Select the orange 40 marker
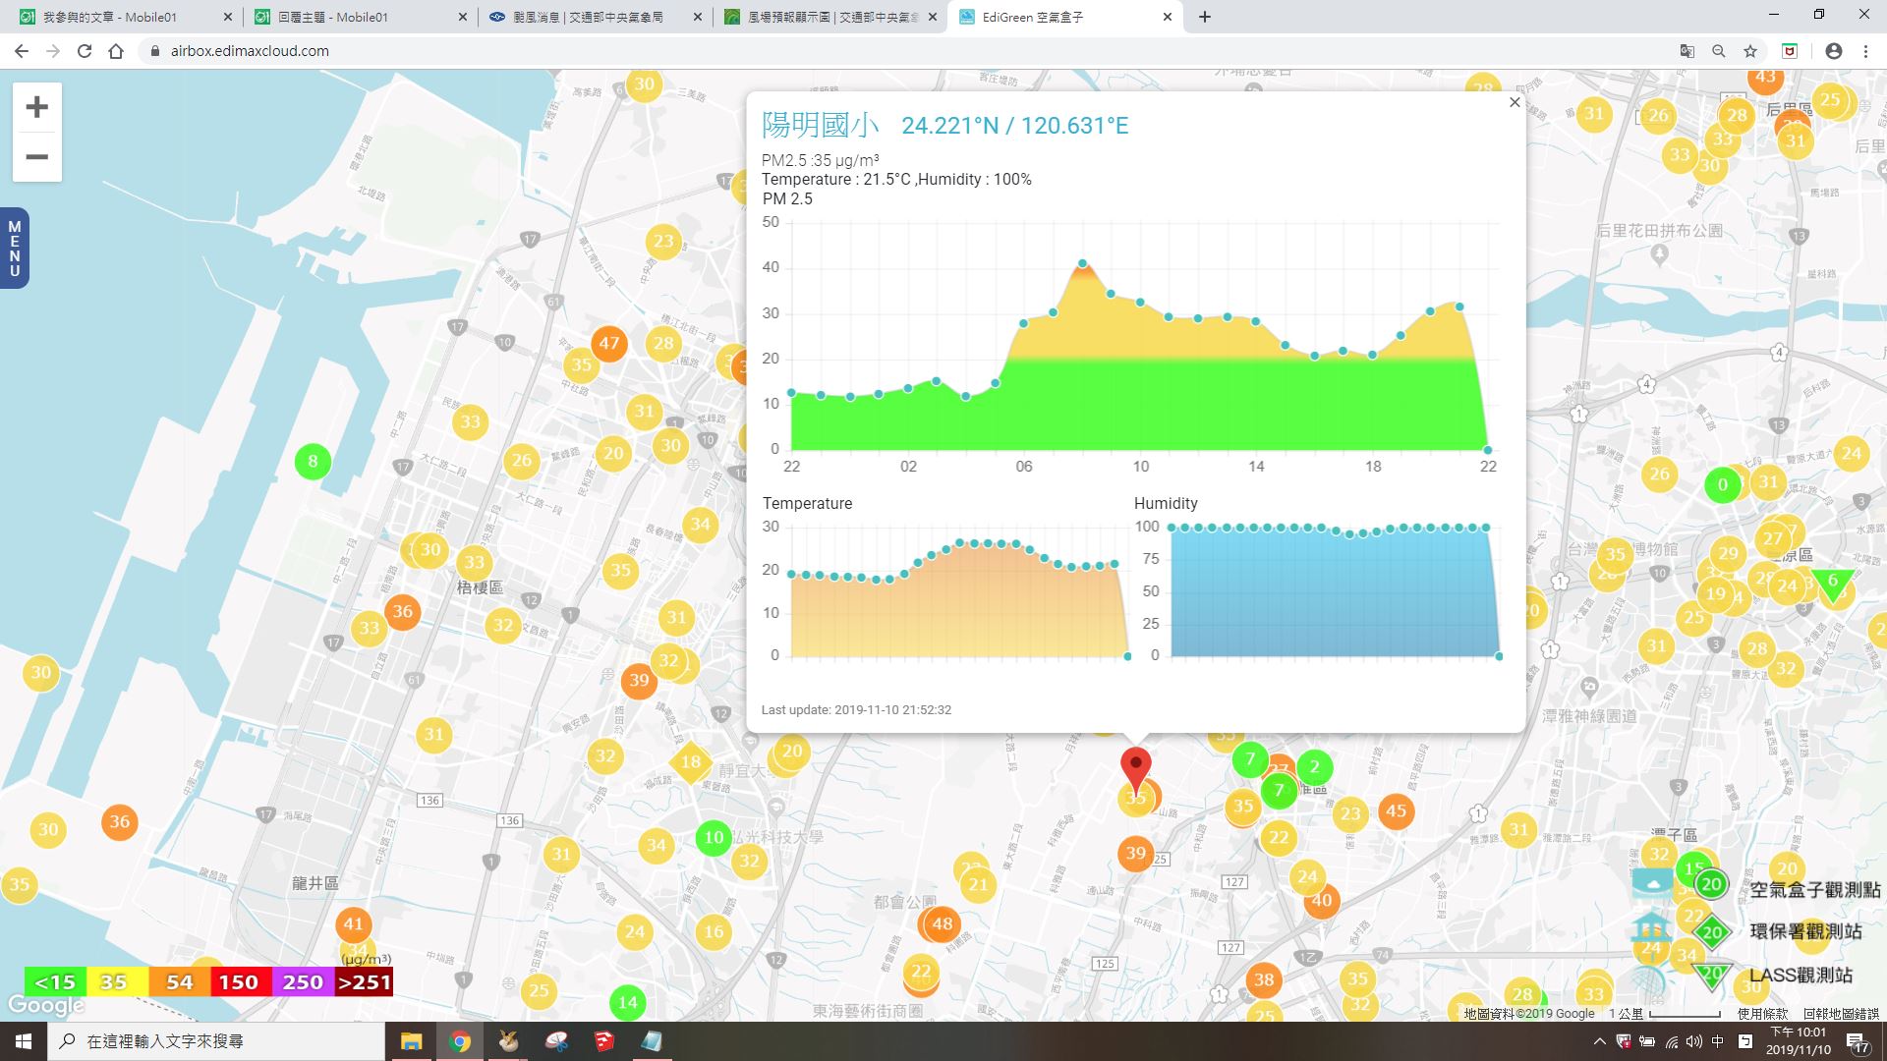 pyautogui.click(x=1322, y=900)
